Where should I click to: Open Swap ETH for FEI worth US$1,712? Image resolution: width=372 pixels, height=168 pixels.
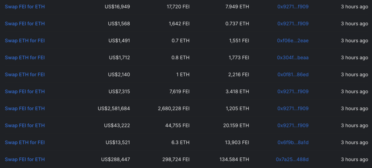click(25, 57)
